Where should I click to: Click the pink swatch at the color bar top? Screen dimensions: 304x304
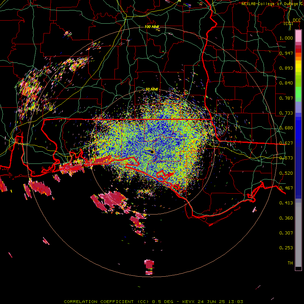(298, 36)
